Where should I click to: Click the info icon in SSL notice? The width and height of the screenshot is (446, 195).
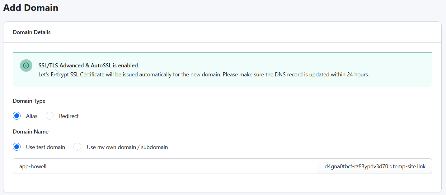tap(26, 66)
